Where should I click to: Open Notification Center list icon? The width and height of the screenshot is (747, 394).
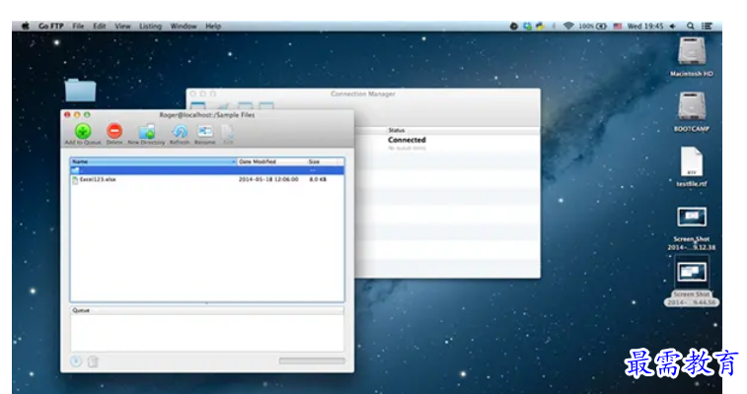pos(707,27)
